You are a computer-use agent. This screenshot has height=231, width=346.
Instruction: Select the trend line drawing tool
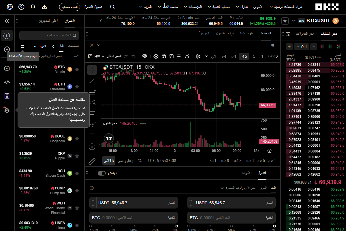[x=92, y=81]
